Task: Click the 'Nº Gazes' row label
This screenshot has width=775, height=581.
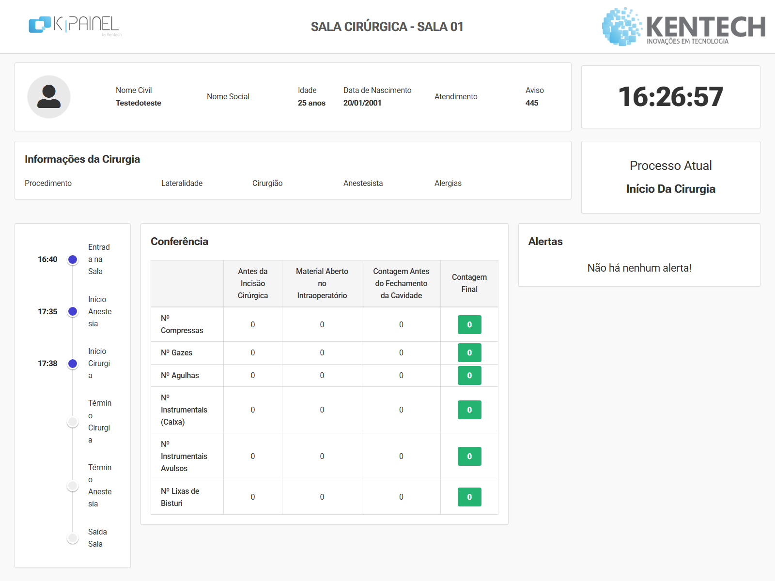Action: tap(176, 352)
